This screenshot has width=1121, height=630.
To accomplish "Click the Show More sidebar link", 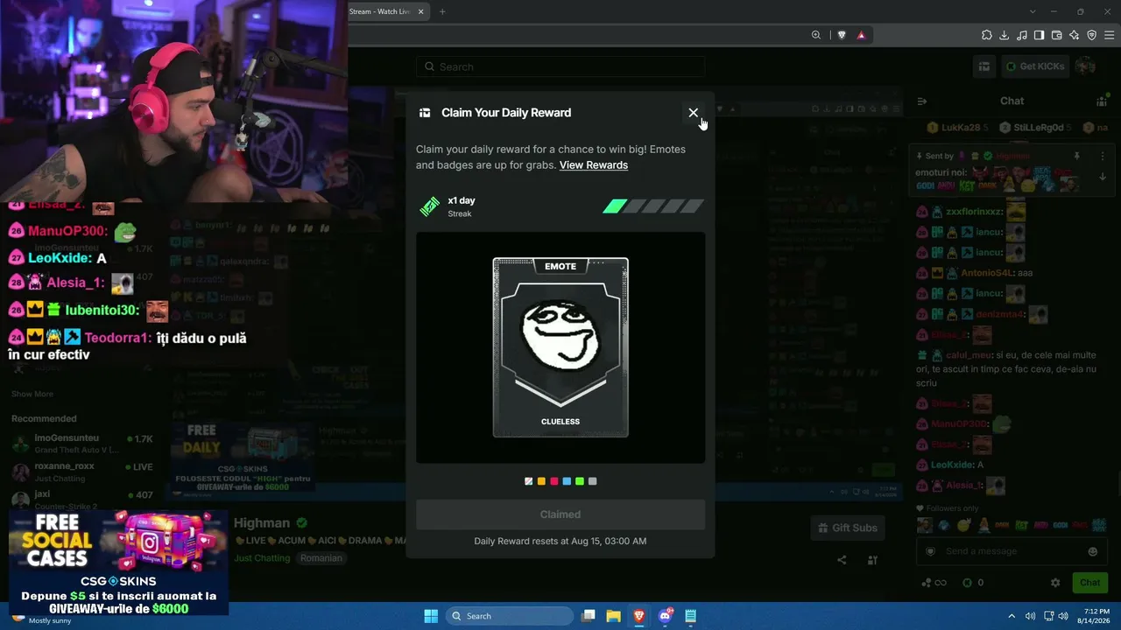I will 32,394.
